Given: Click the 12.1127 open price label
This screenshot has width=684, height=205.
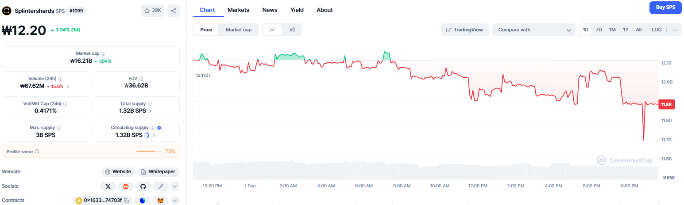Looking at the screenshot, I should (x=203, y=76).
